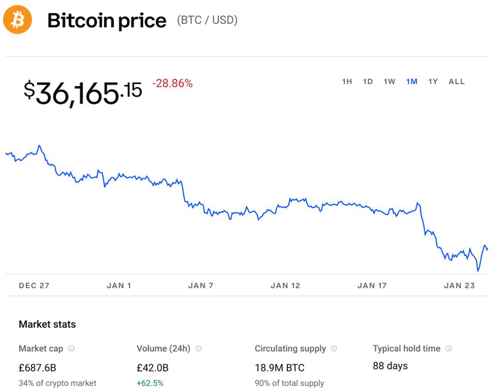Show the ALL time price chart
The height and width of the screenshot is (392, 495).
tap(457, 81)
